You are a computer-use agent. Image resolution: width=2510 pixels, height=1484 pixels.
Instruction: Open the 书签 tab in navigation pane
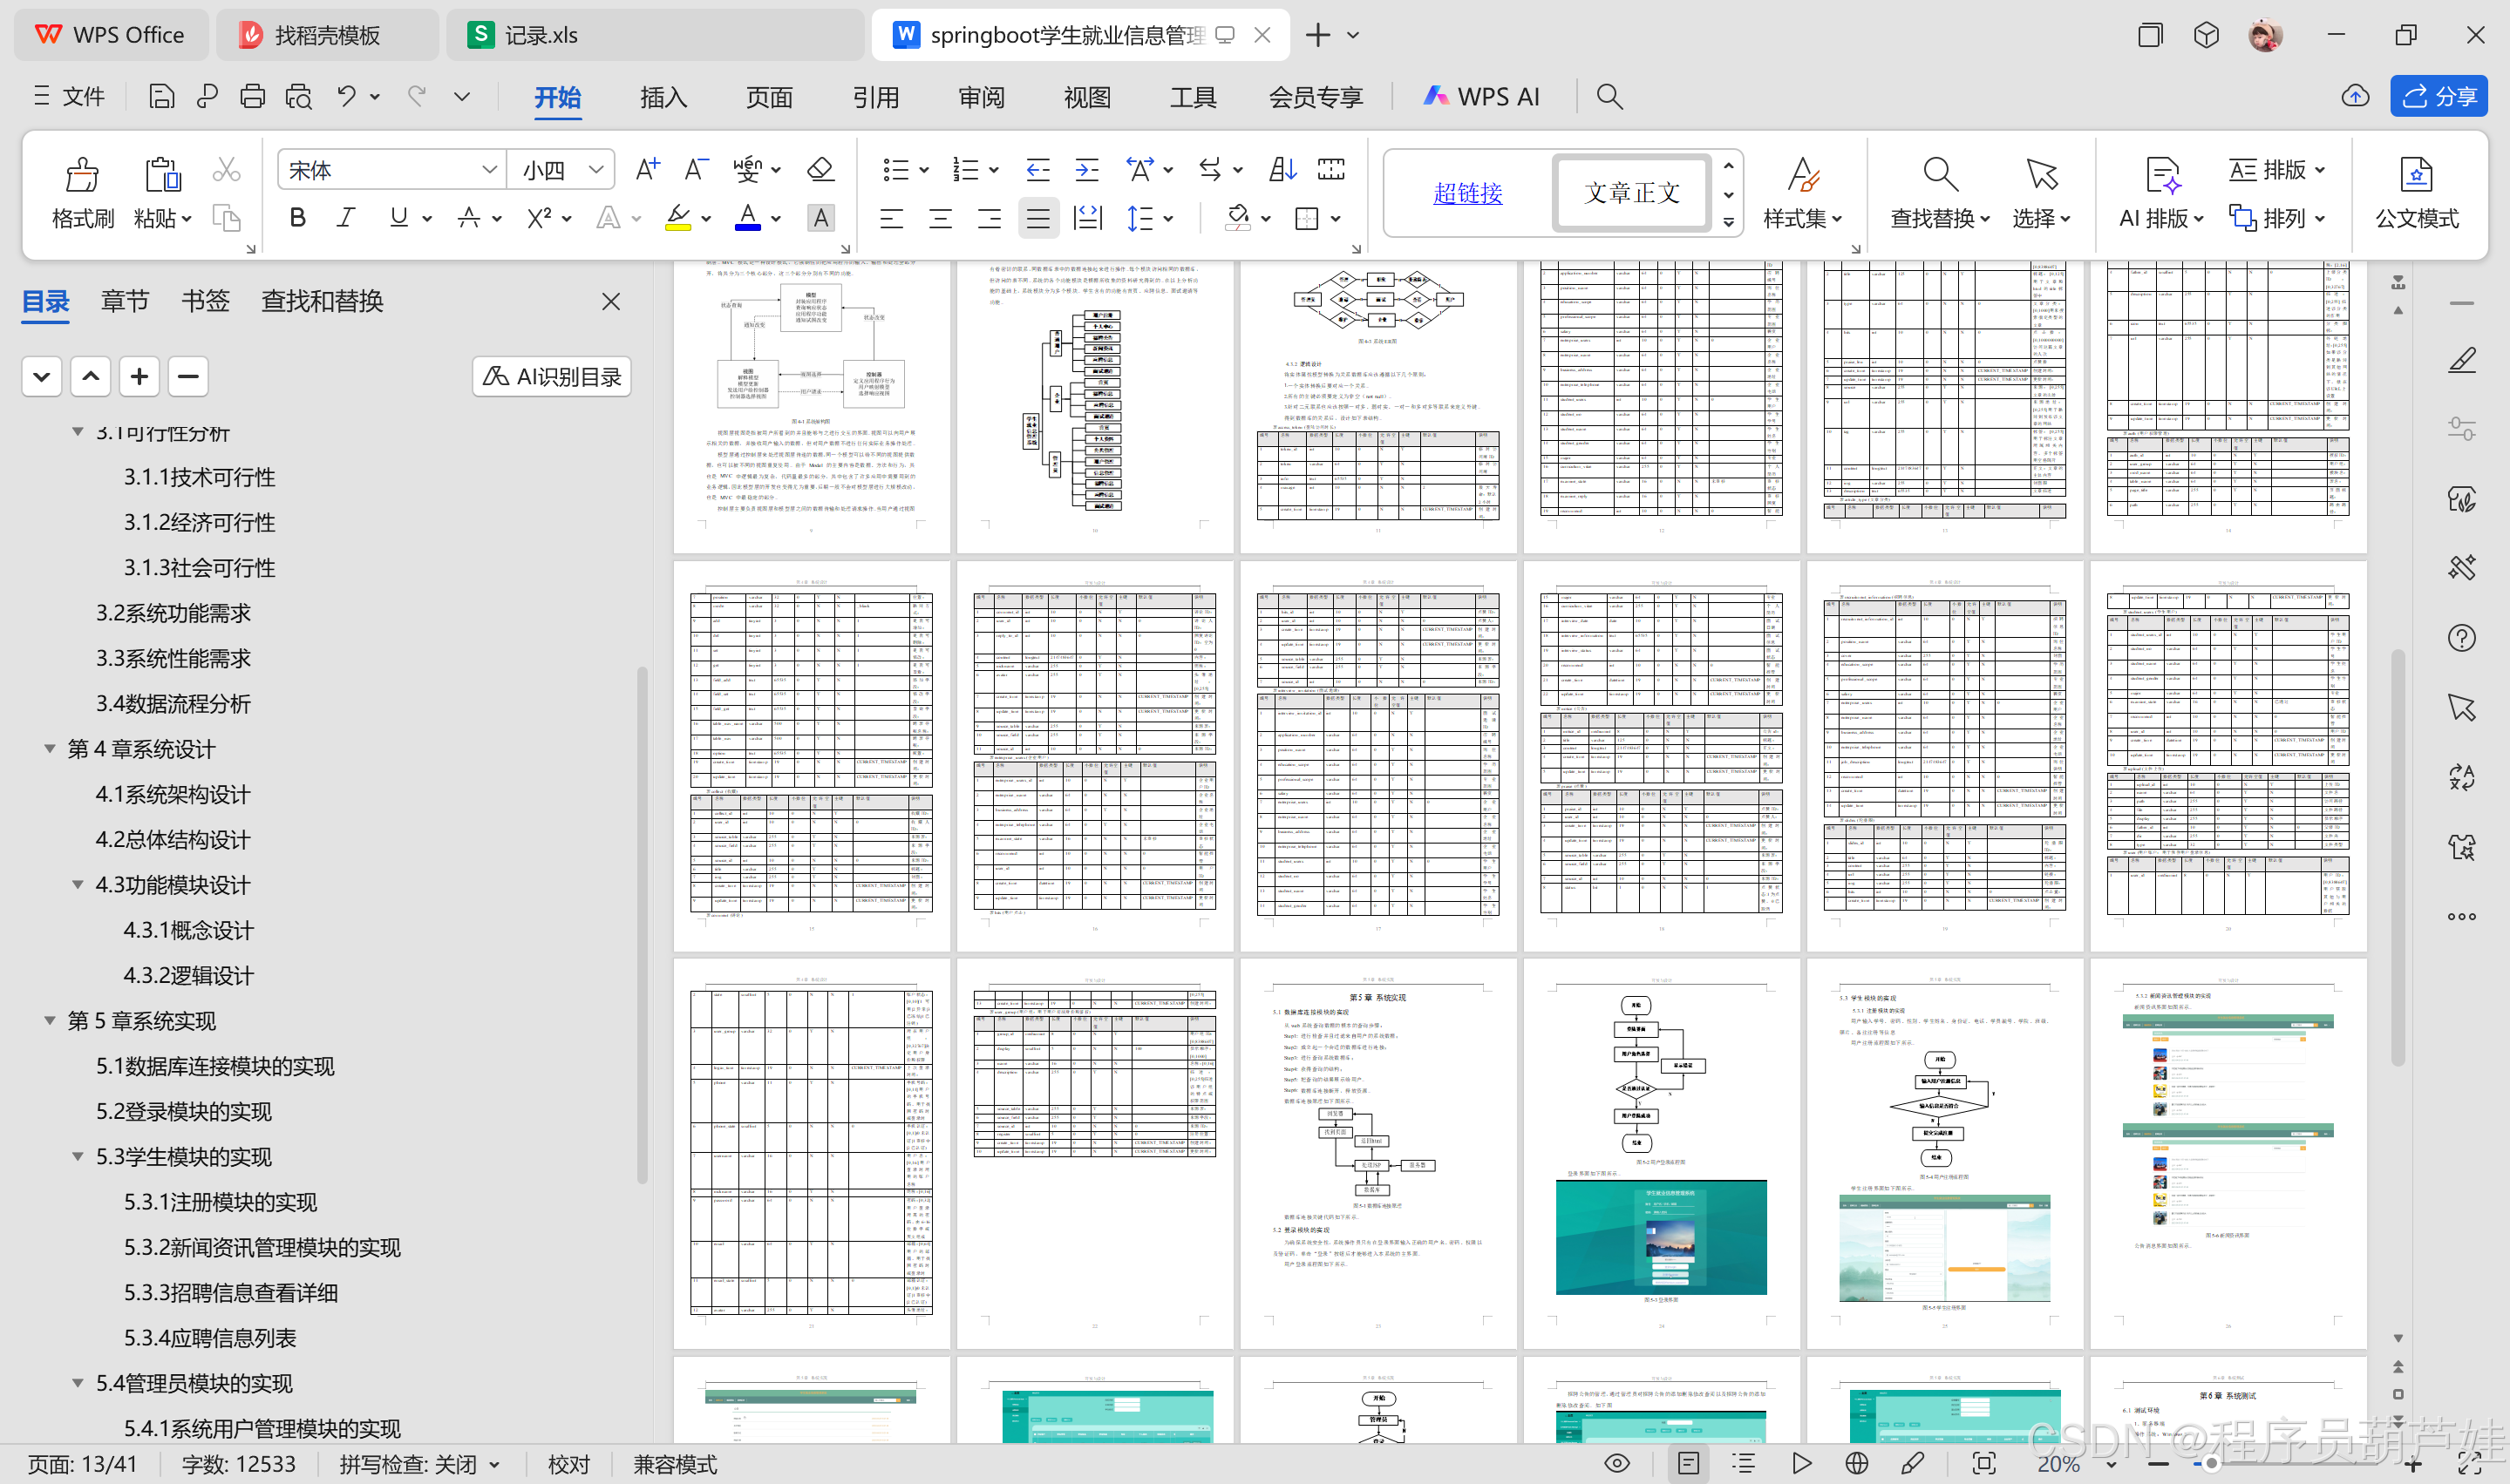[204, 301]
